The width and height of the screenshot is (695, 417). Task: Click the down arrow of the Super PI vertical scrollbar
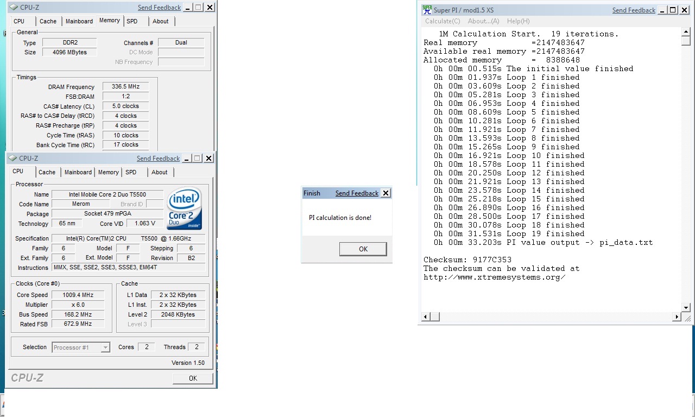coord(686,308)
